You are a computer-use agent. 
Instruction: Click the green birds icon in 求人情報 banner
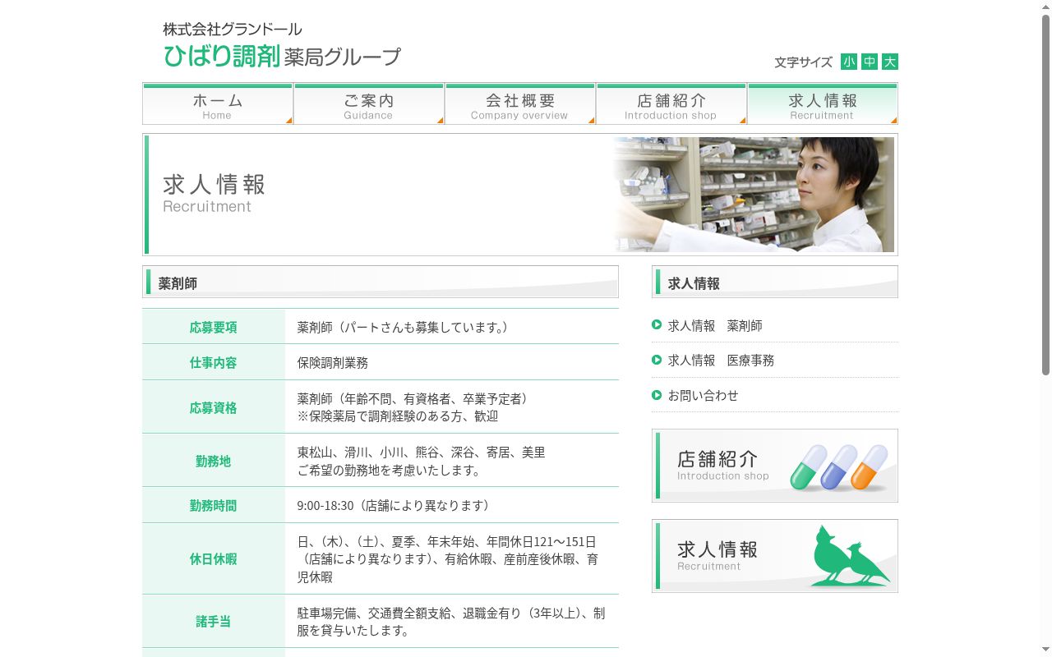click(x=850, y=556)
